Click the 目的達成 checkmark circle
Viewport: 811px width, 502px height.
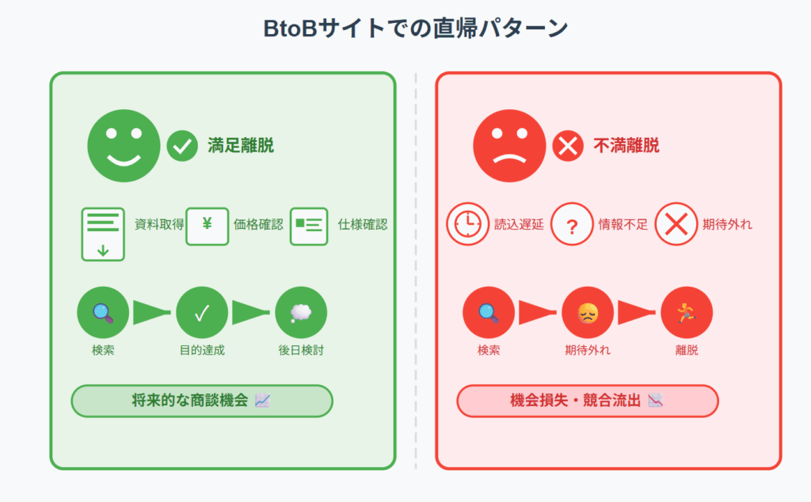[x=202, y=312]
